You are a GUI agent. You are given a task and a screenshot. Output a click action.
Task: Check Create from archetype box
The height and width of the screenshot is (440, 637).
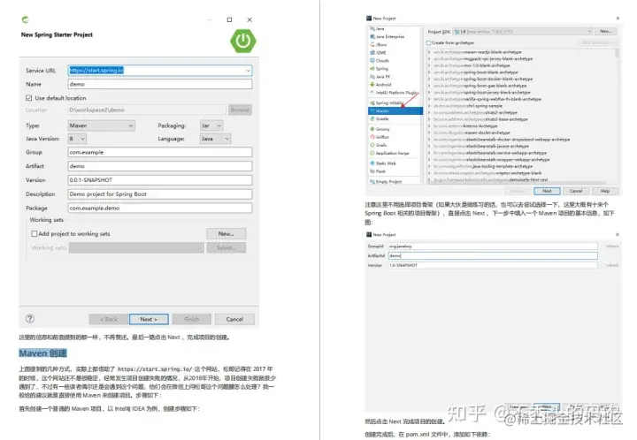pos(428,42)
